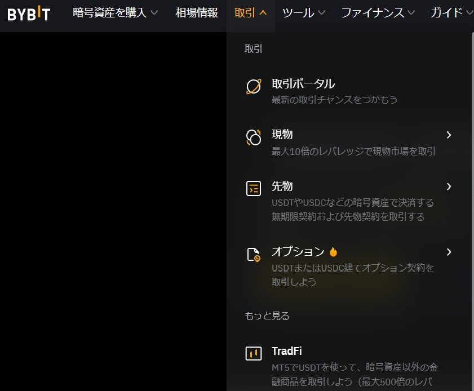Expand the 先物 submenu chevron
The image size is (474, 391).
[449, 186]
